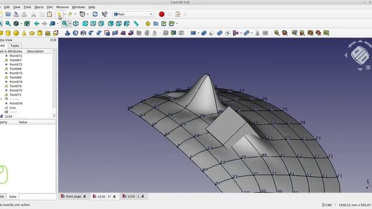Create a tube primitive

coord(40,33)
